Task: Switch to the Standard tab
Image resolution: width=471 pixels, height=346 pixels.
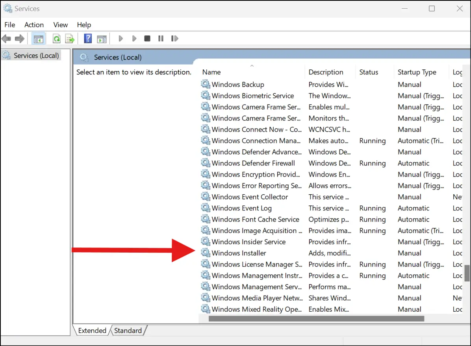Action: pos(128,330)
